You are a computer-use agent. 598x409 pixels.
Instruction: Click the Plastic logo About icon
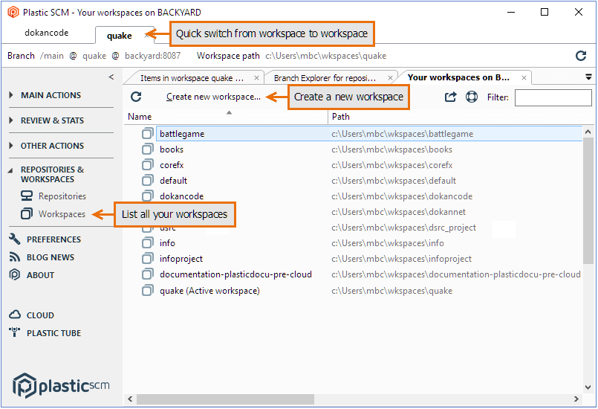(x=15, y=274)
